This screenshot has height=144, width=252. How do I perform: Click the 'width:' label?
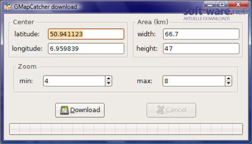click(146, 34)
